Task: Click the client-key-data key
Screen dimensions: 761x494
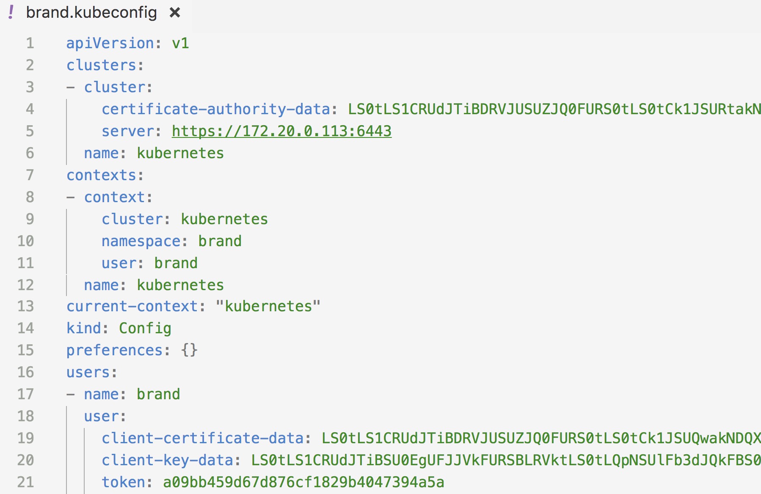Action: pyautogui.click(x=168, y=460)
